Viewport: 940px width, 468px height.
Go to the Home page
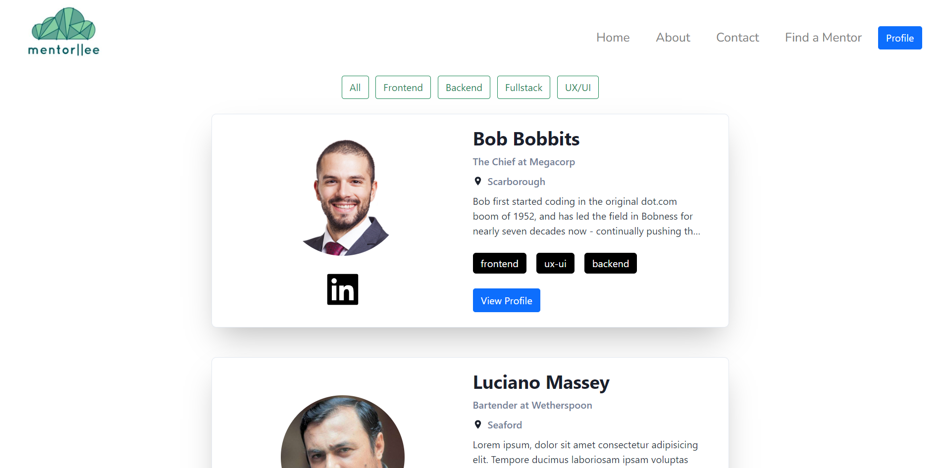pyautogui.click(x=613, y=38)
